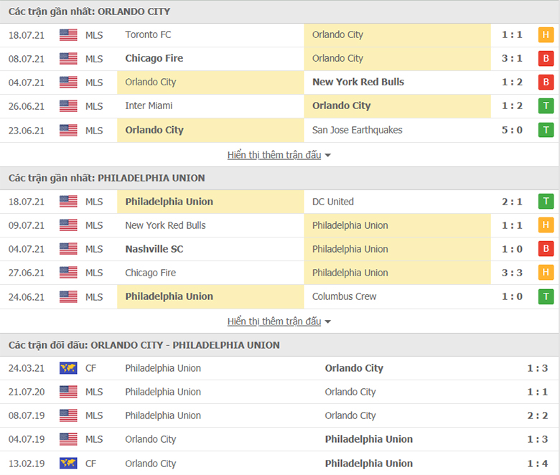
Task: Click the green T badge for Inter Miami match
Action: (x=546, y=106)
